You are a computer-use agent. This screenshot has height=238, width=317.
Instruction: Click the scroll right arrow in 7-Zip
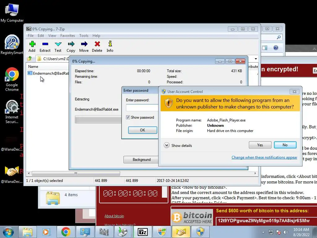pyautogui.click(x=255, y=173)
